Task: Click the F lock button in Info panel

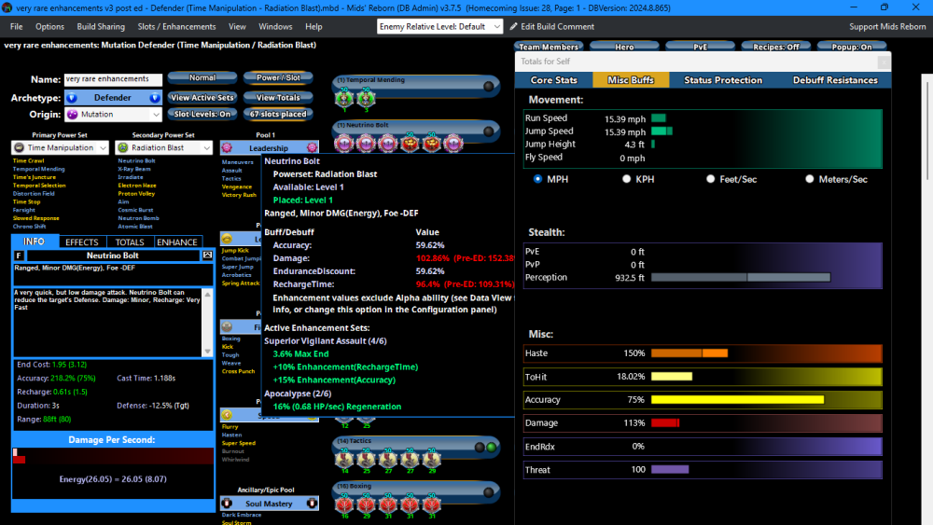Action: 19,255
